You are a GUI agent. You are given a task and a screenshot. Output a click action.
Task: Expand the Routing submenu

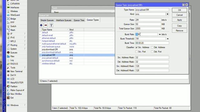coord(25,45)
